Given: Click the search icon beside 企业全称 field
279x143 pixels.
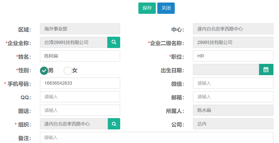Looking at the screenshot, I should coord(114,42).
